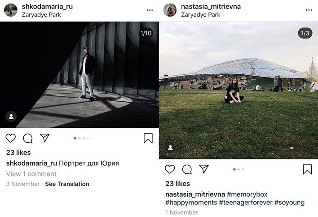Share nastasia_mitrievna post via paper plane icon
Screen dimensions: 318x217
point(204,169)
